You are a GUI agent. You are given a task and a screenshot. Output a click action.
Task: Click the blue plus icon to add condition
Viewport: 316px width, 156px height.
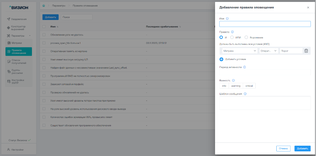pos(221,59)
